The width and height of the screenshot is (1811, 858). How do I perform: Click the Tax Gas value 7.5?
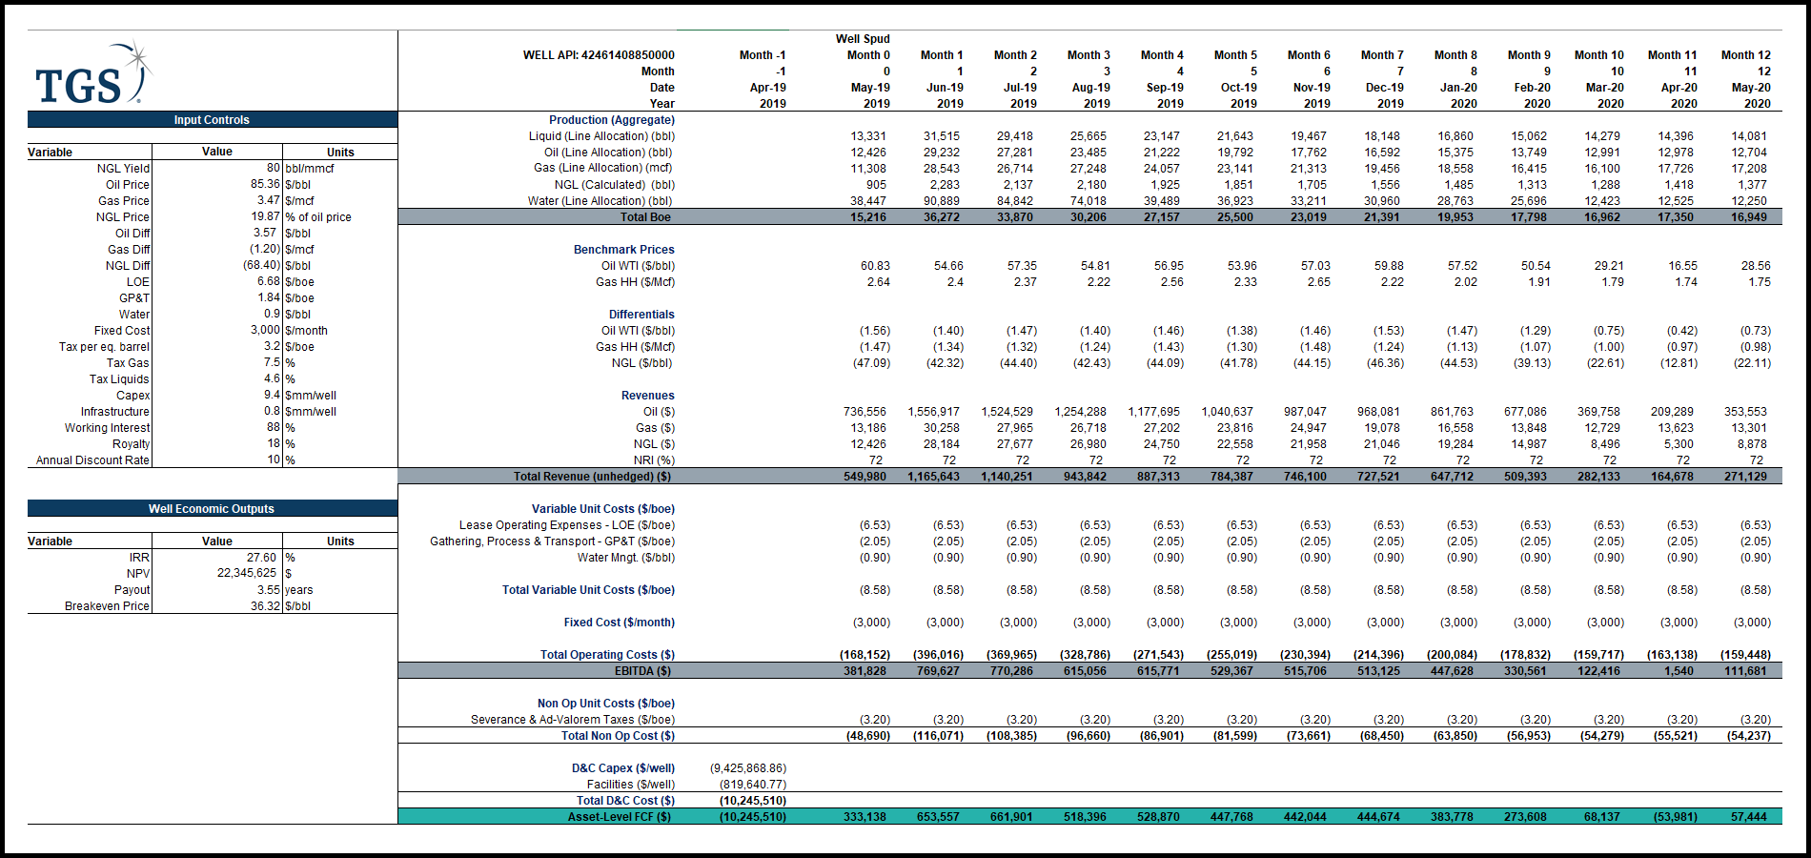[272, 363]
